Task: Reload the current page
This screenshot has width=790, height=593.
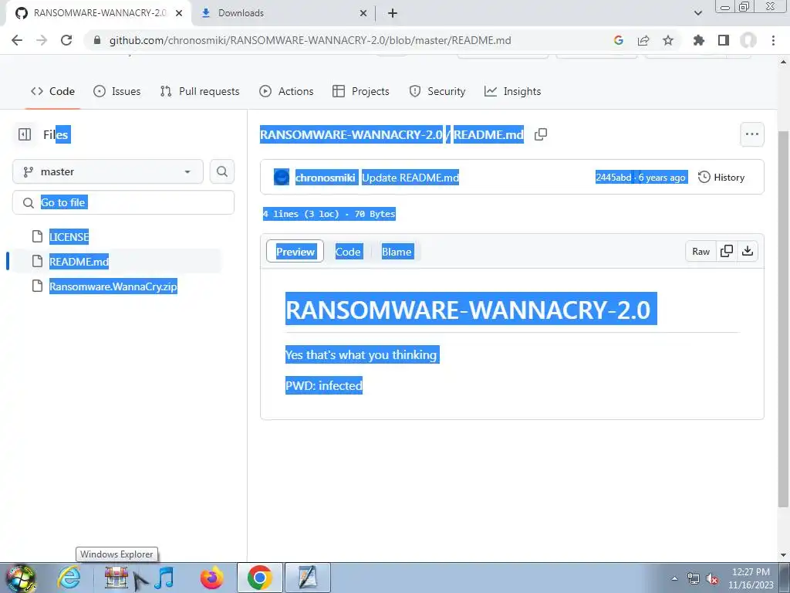Action: (66, 40)
